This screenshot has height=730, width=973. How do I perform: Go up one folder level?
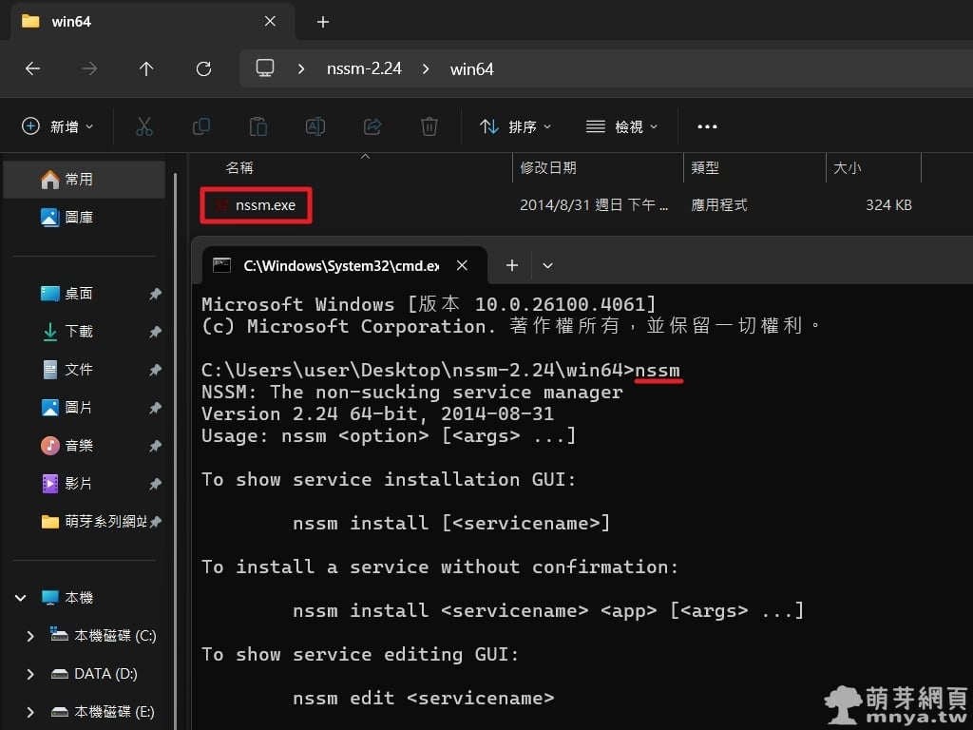click(146, 68)
